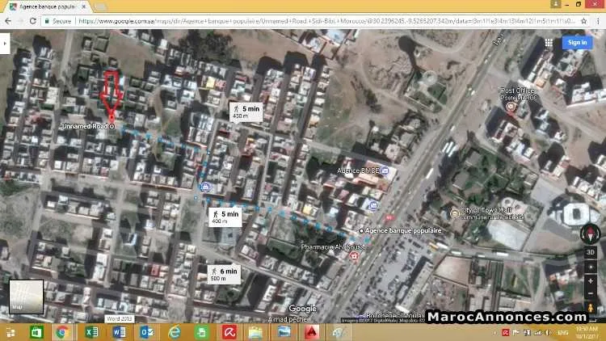Expand the Maps side panel
The width and height of the screenshot is (606, 341).
5,44
